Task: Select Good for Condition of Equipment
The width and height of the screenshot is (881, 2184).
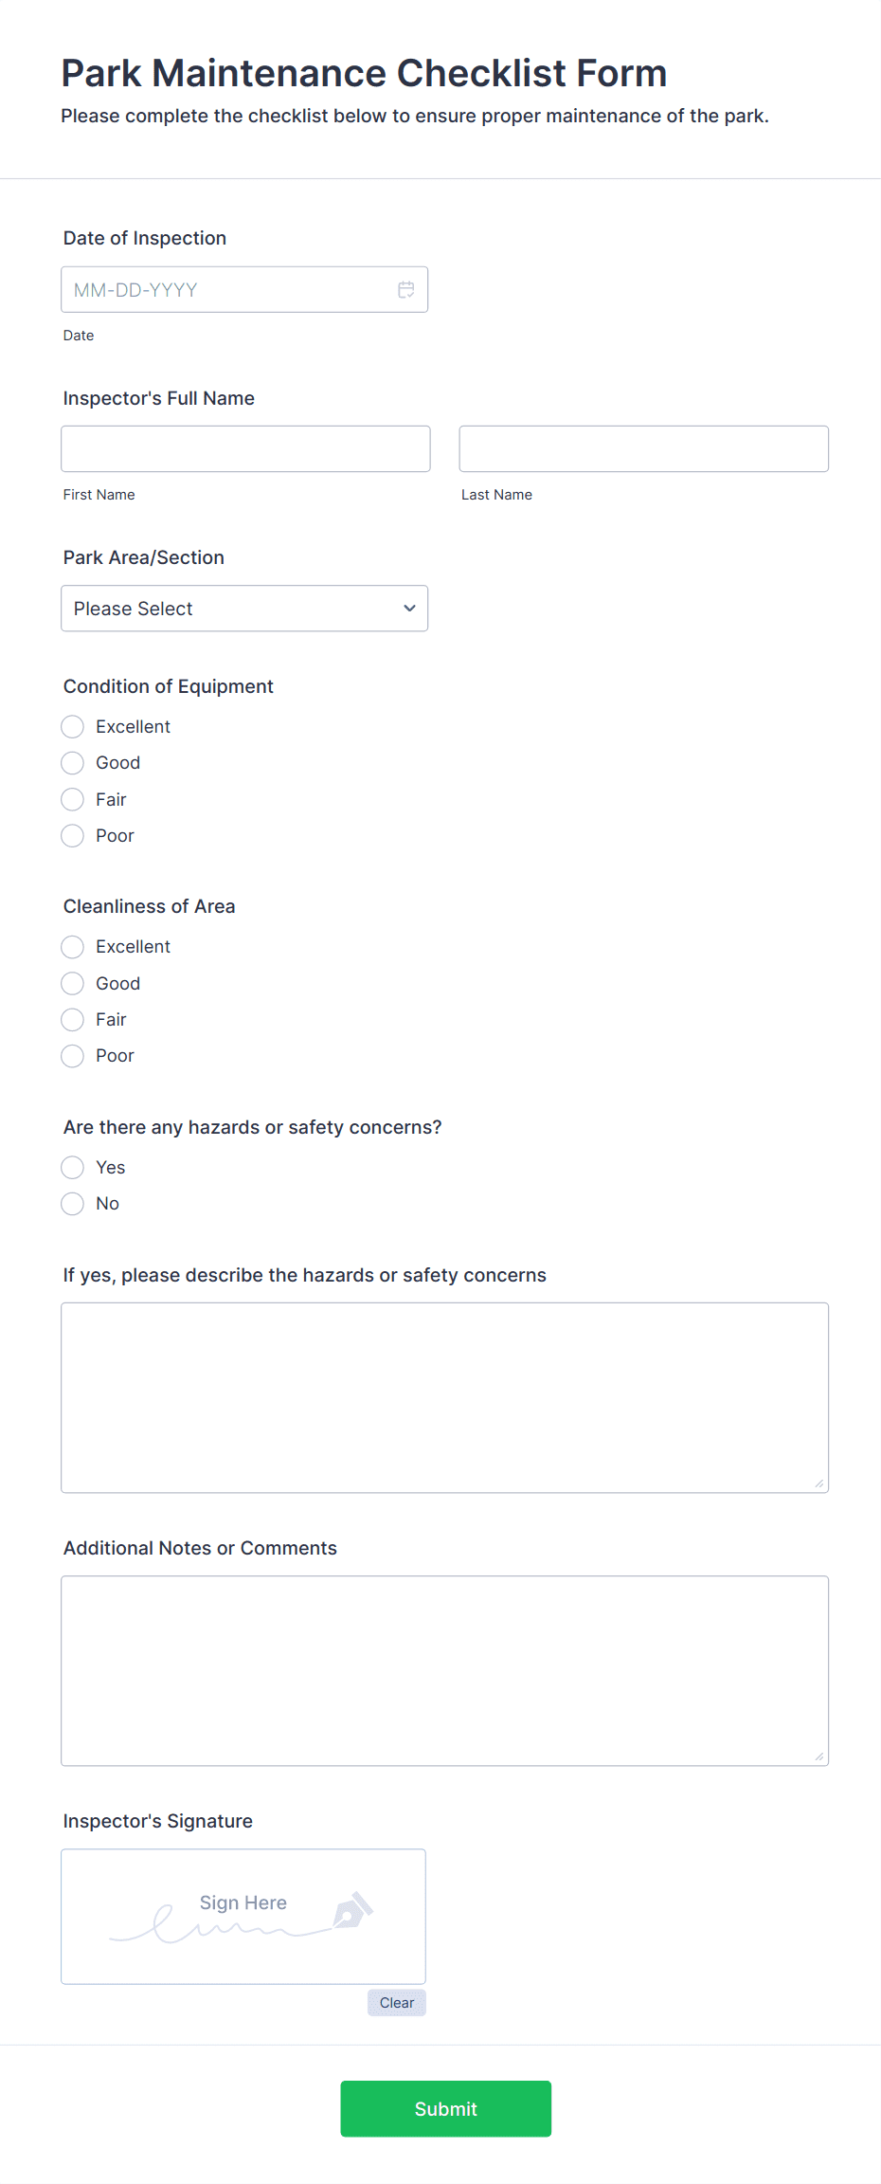Action: coord(72,762)
